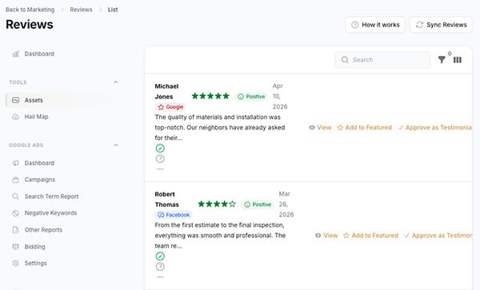This screenshot has width=480, height=290.
Task: Go to Back to Marketing breadcrumb
Action: coord(30,10)
